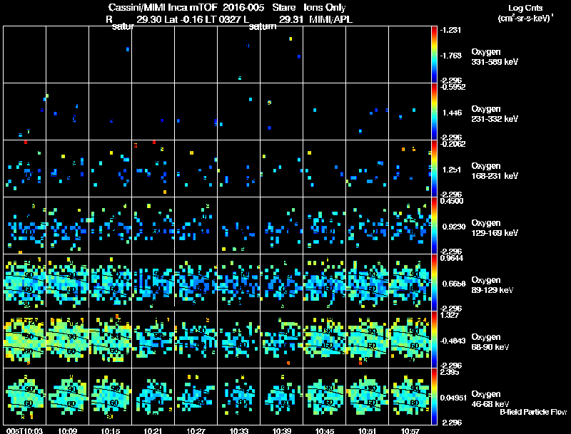Open the 46-68 keV panel at 10:03
Viewport: 571px width, 434px height.
coord(25,396)
